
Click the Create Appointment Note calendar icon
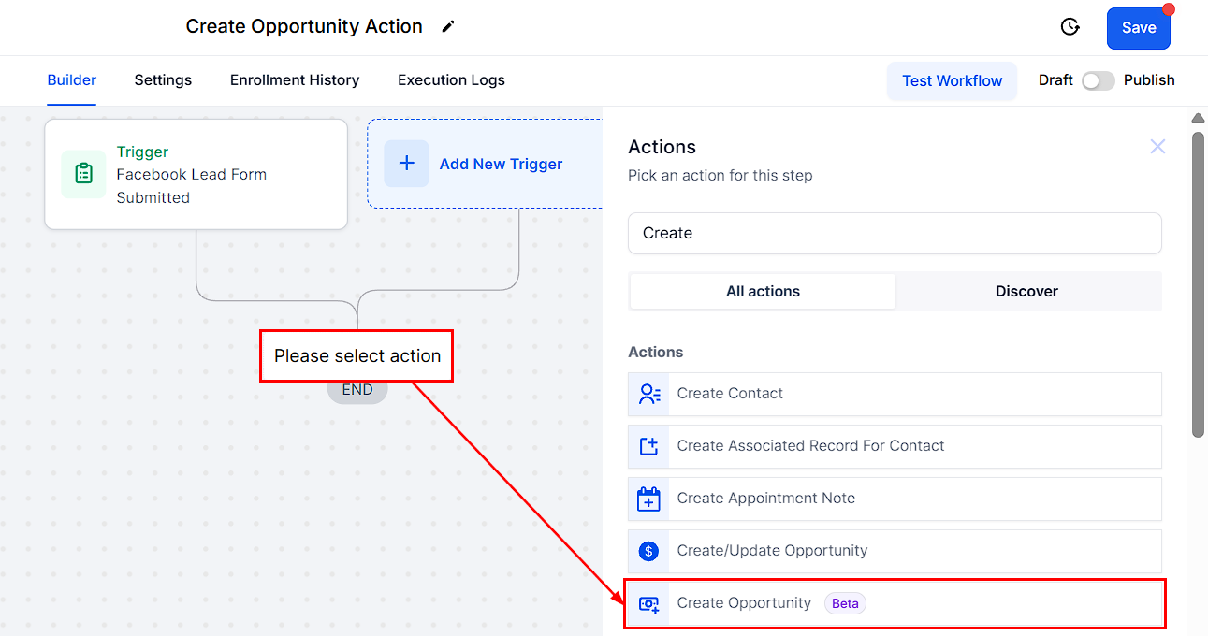tap(649, 499)
